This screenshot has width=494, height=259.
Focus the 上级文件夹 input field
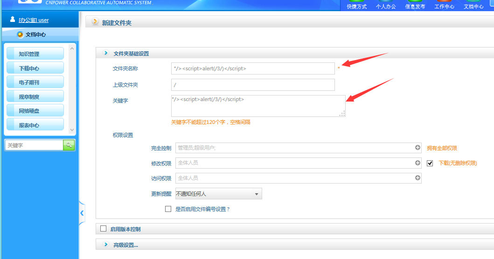point(253,85)
